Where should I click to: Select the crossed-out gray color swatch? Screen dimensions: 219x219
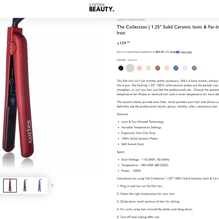click(x=194, y=68)
